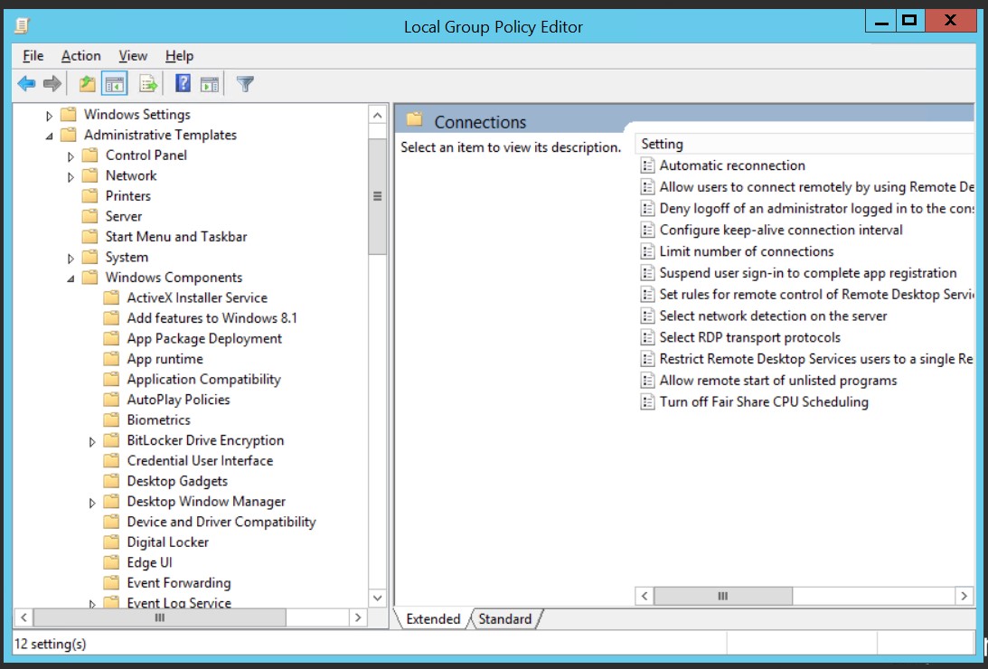Click the tree pane's scroll down arrow
The image size is (988, 669).
[x=378, y=598]
